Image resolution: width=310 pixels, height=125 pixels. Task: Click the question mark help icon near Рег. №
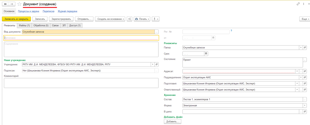[231, 31]
